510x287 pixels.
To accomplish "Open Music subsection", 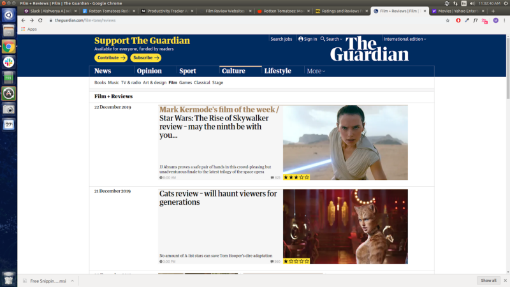I will (x=113, y=83).
